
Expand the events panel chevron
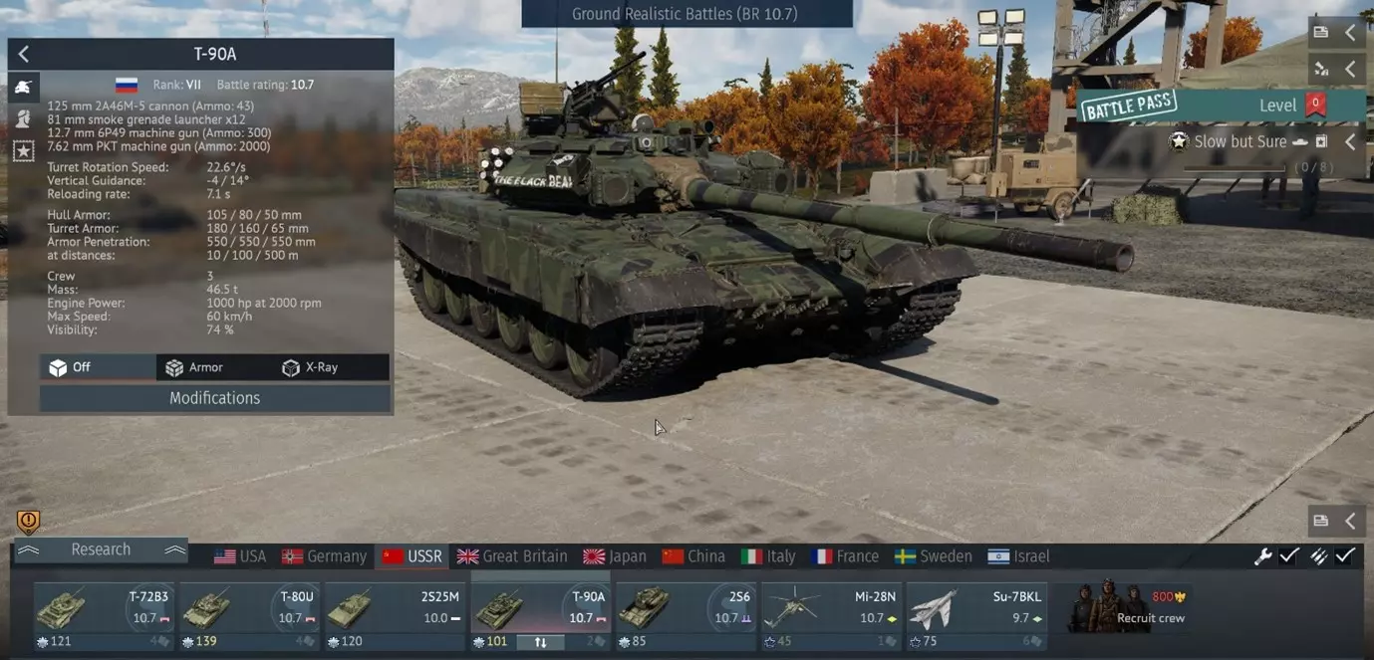(1350, 69)
